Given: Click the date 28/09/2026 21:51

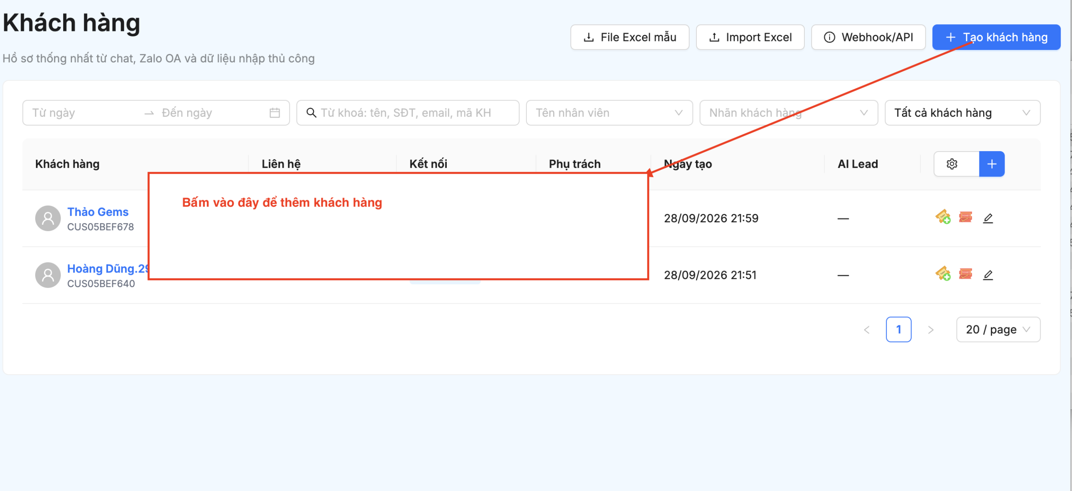Looking at the screenshot, I should pyautogui.click(x=710, y=275).
